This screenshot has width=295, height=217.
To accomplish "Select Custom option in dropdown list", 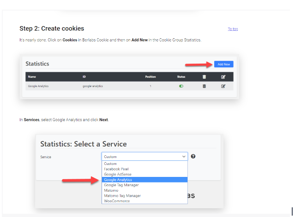I will pos(144,164).
